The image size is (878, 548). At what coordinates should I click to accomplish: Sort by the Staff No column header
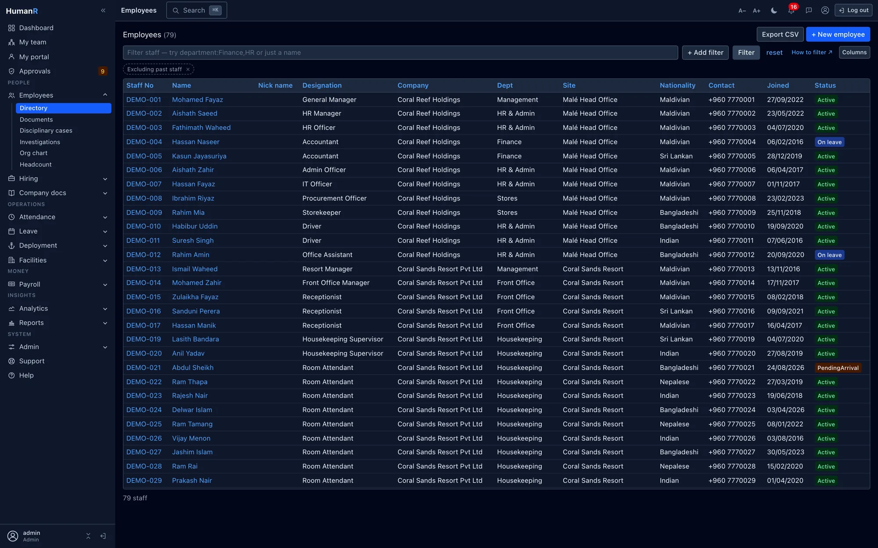tap(140, 85)
